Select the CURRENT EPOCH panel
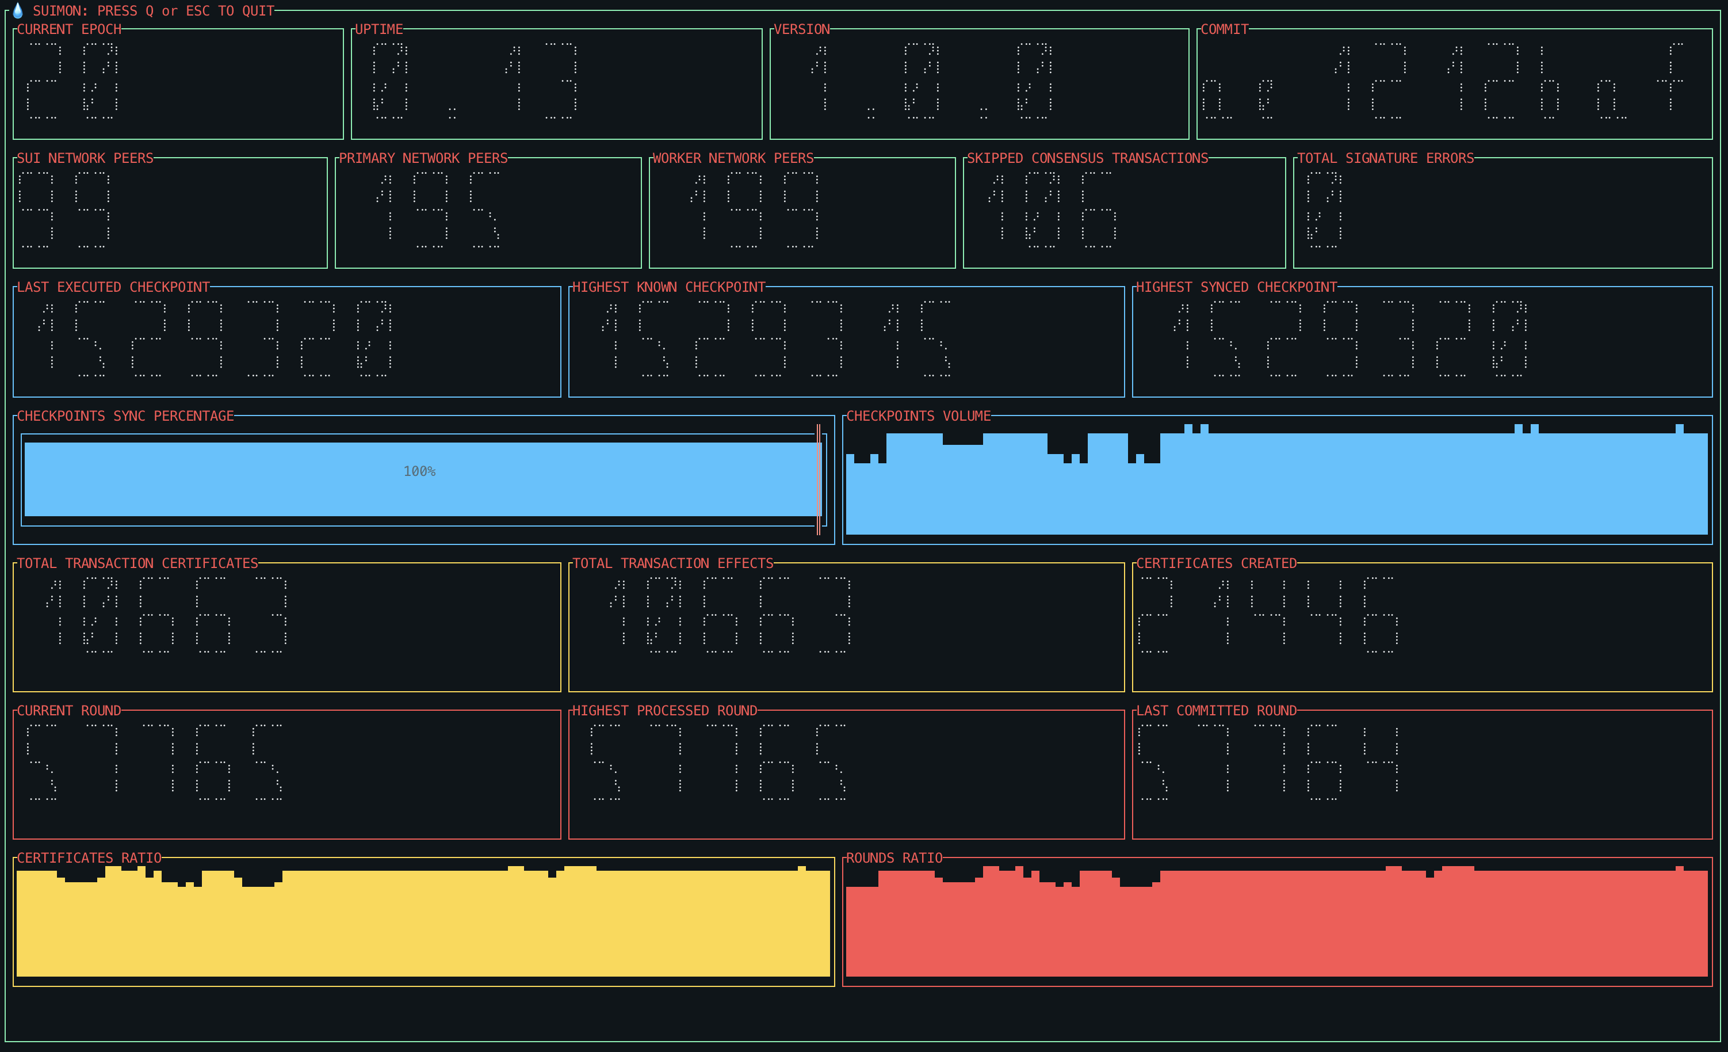The image size is (1728, 1052). 177,83
